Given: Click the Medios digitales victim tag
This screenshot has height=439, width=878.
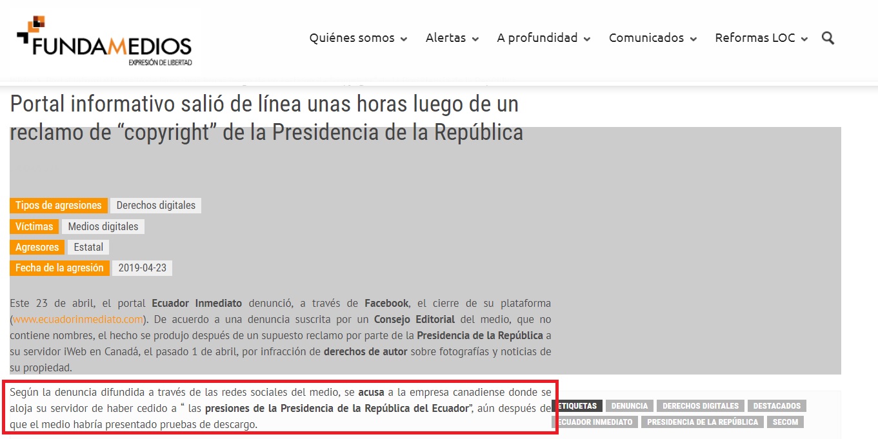Looking at the screenshot, I should [103, 227].
